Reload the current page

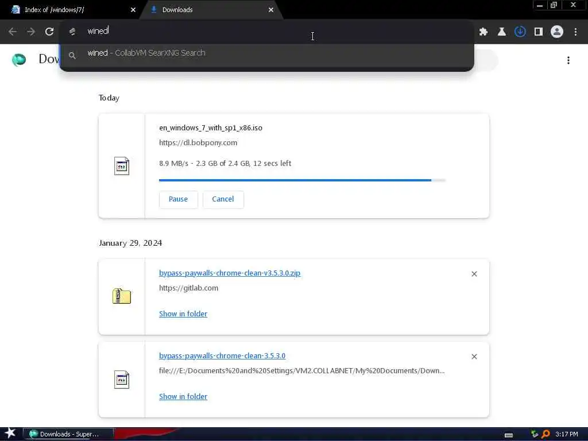click(x=49, y=32)
